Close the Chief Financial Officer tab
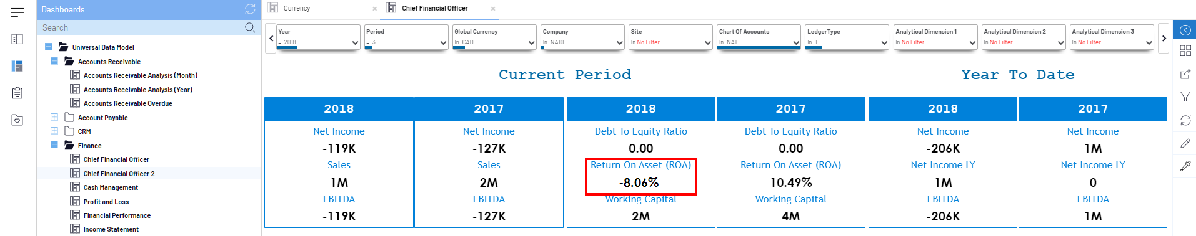 pos(493,9)
